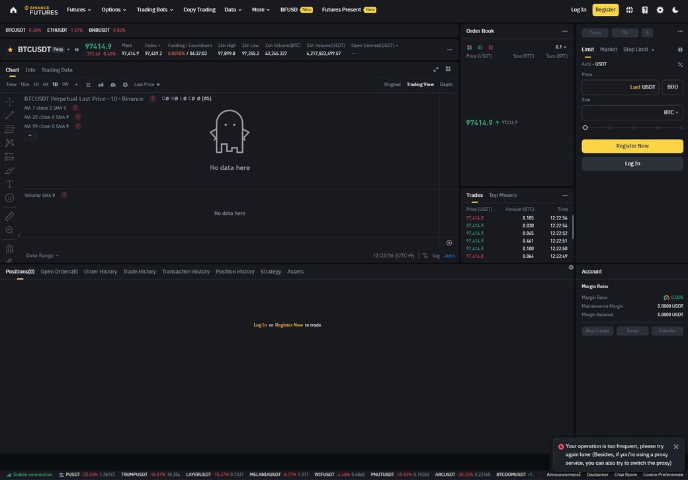Open the Top Movers tab
The height and width of the screenshot is (480, 688).
[x=503, y=195]
